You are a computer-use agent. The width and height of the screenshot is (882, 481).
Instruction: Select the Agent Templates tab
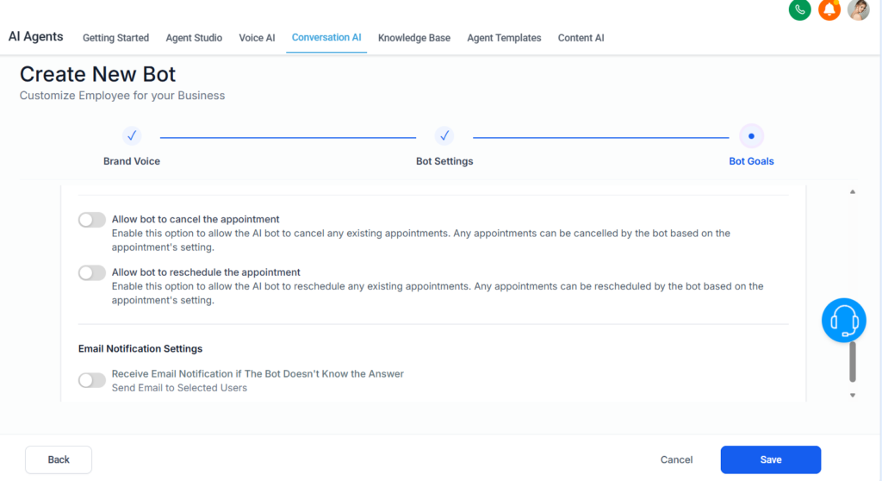click(504, 38)
